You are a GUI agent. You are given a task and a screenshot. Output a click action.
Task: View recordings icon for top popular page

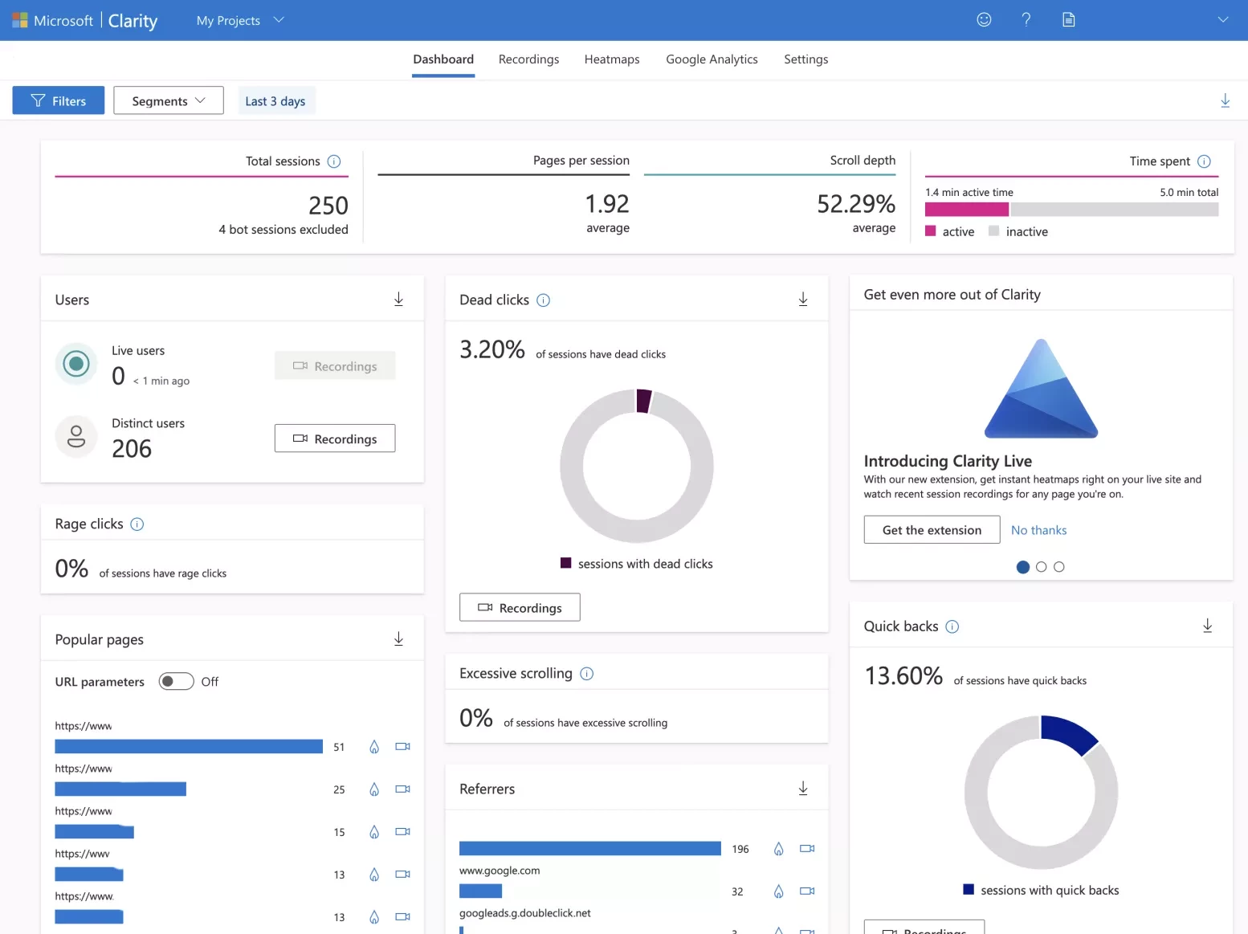coord(402,747)
